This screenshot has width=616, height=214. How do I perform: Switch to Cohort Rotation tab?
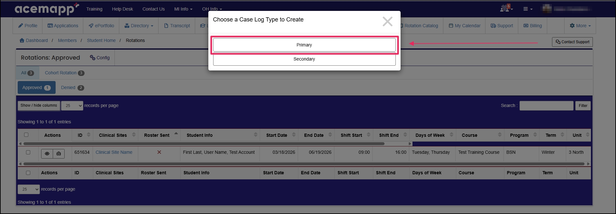coord(65,73)
